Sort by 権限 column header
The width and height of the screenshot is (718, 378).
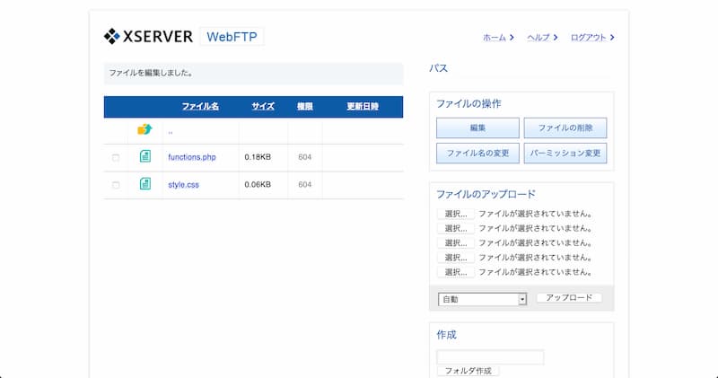304,106
